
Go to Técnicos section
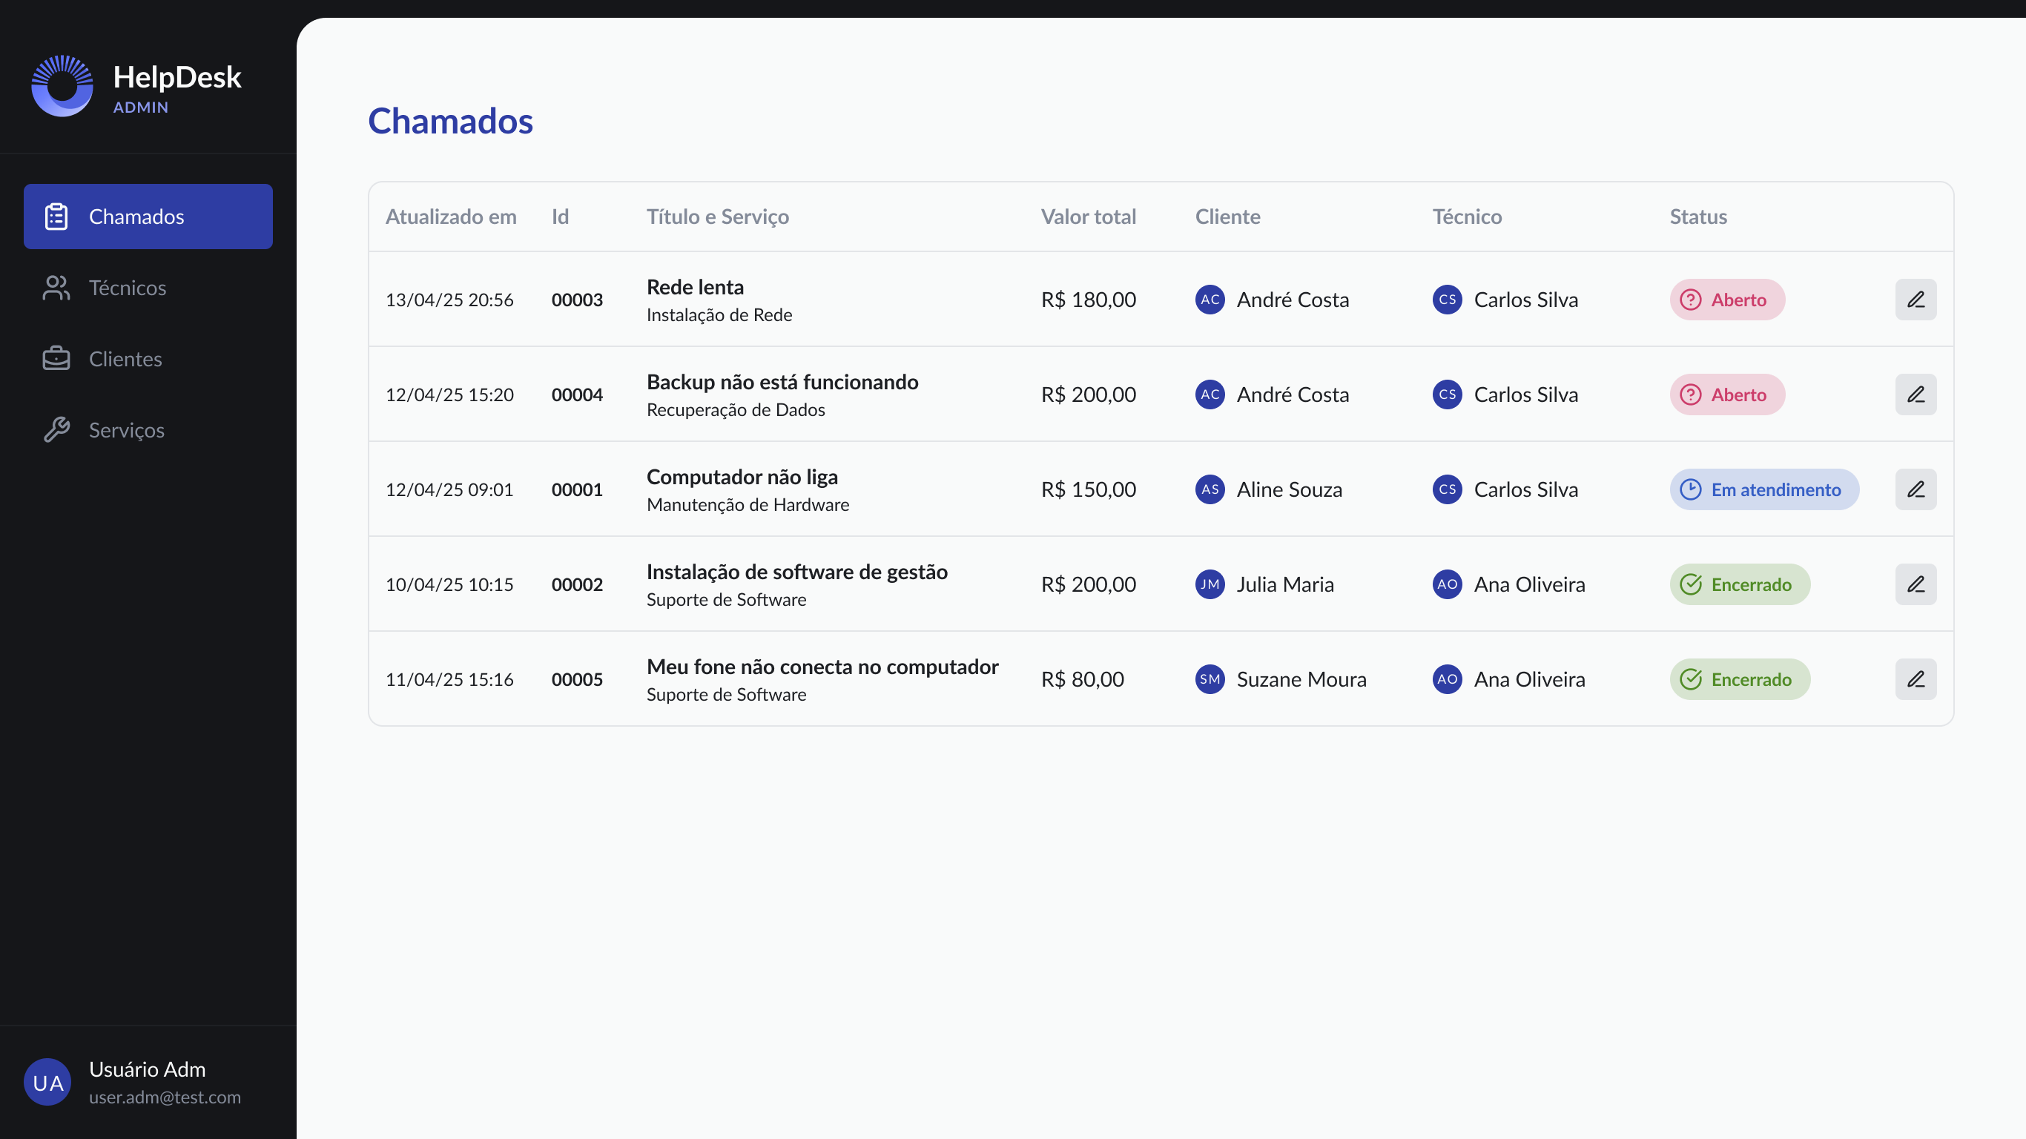click(128, 288)
